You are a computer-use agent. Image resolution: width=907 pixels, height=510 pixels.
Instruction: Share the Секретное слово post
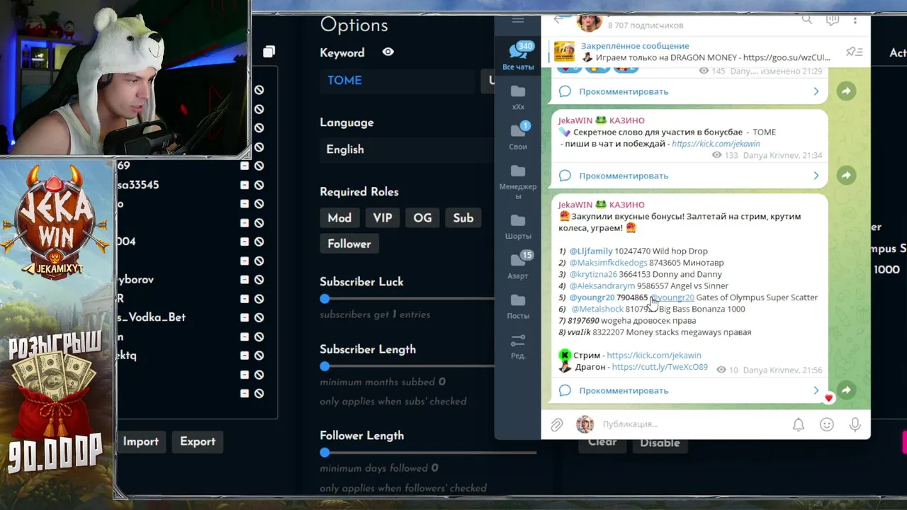pyautogui.click(x=846, y=175)
